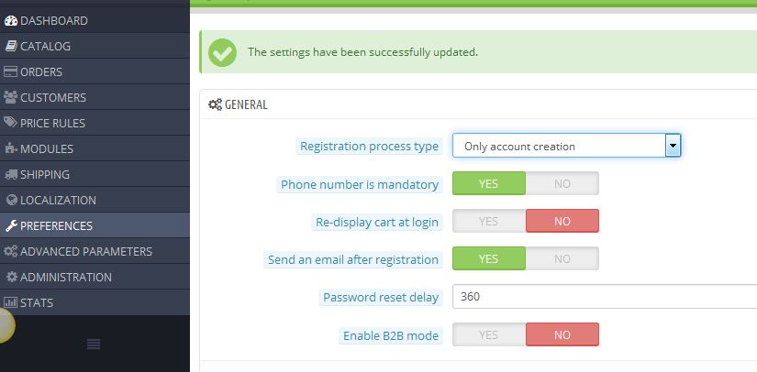757x372 pixels.
Task: Go to the Preferences menu item
Action: 57,225
